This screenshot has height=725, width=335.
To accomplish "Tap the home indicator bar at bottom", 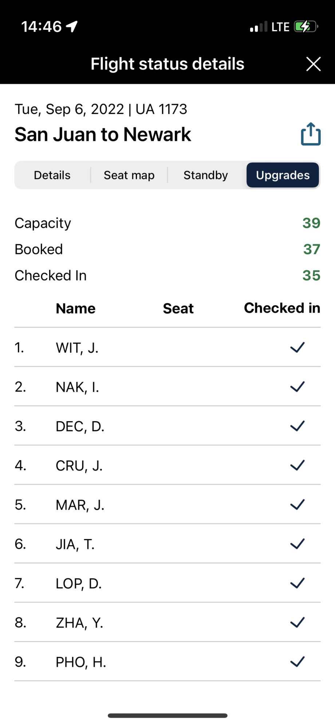I will point(167,715).
